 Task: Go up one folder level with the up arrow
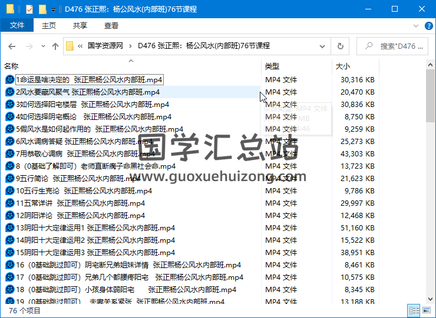coord(55,46)
